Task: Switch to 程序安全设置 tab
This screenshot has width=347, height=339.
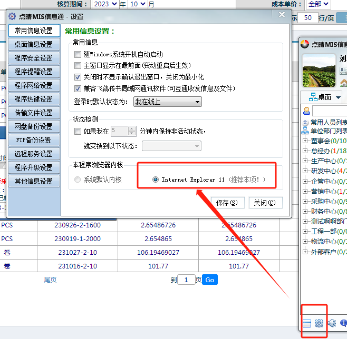Action: pyautogui.click(x=34, y=58)
